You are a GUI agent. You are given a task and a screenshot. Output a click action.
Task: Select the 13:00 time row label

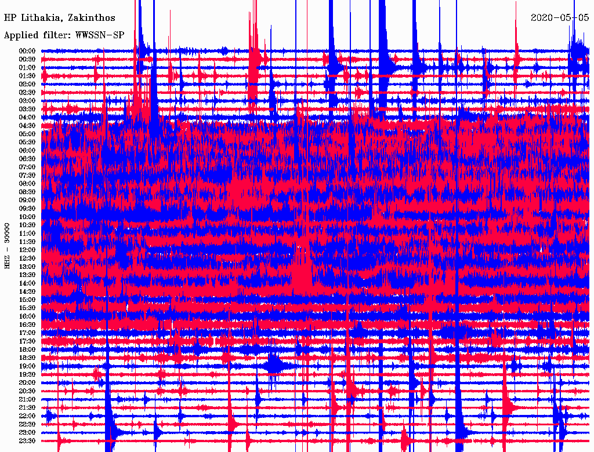[x=27, y=267]
